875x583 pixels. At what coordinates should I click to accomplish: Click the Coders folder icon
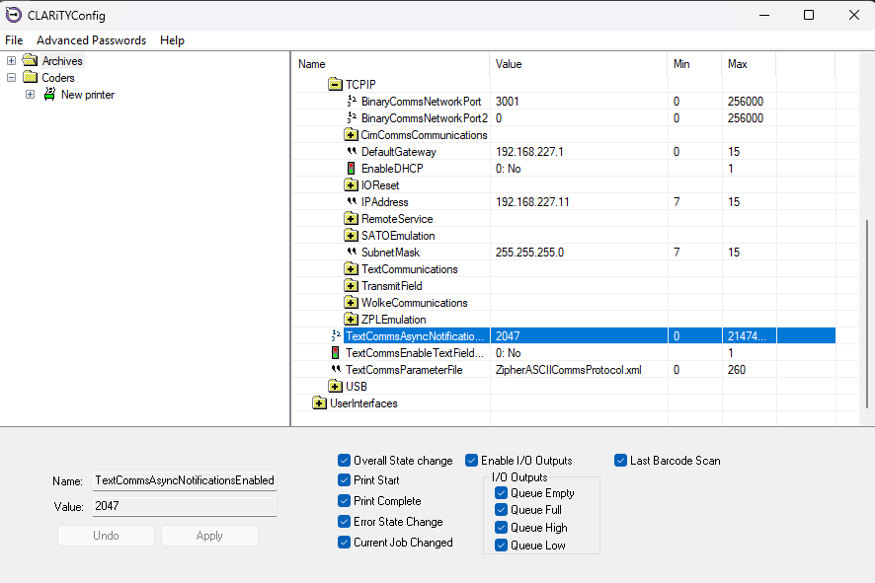coord(30,78)
